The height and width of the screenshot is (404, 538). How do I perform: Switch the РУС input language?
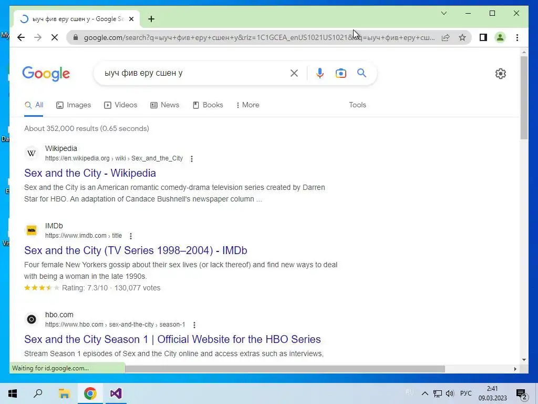[x=466, y=393]
